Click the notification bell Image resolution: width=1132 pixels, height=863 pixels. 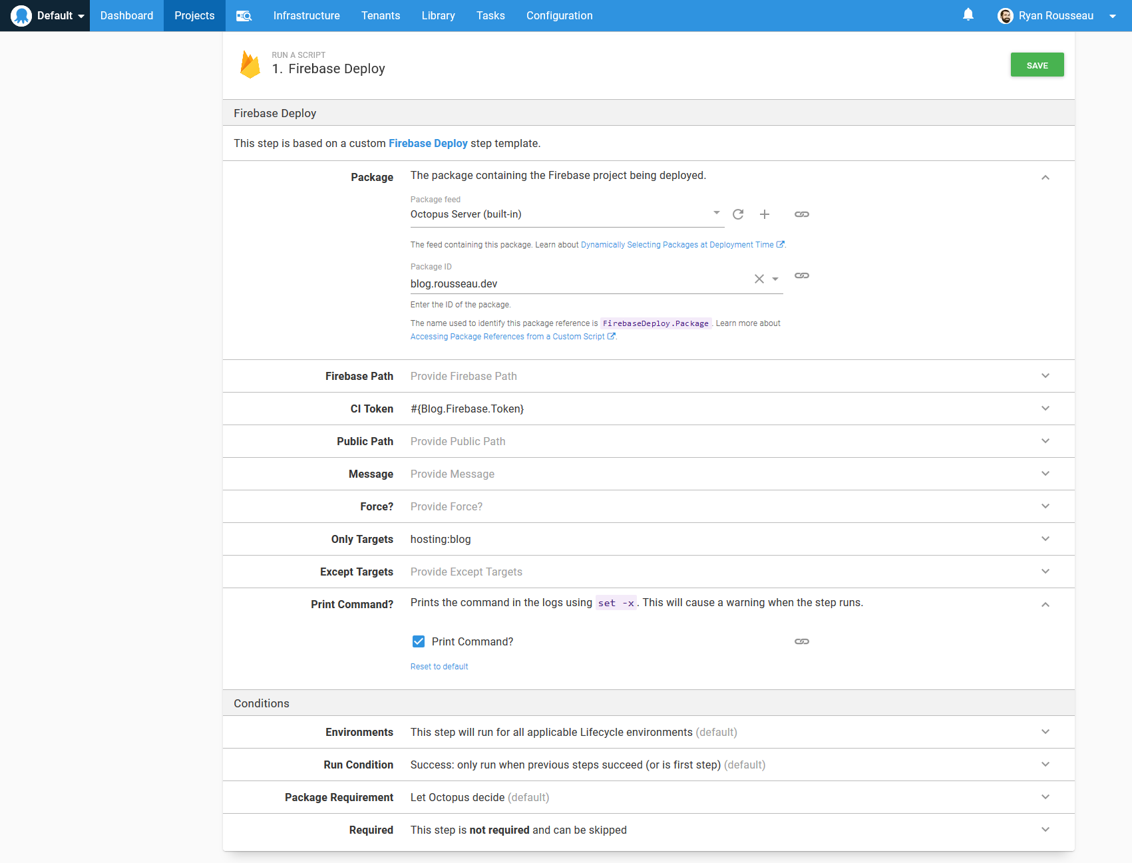(968, 14)
